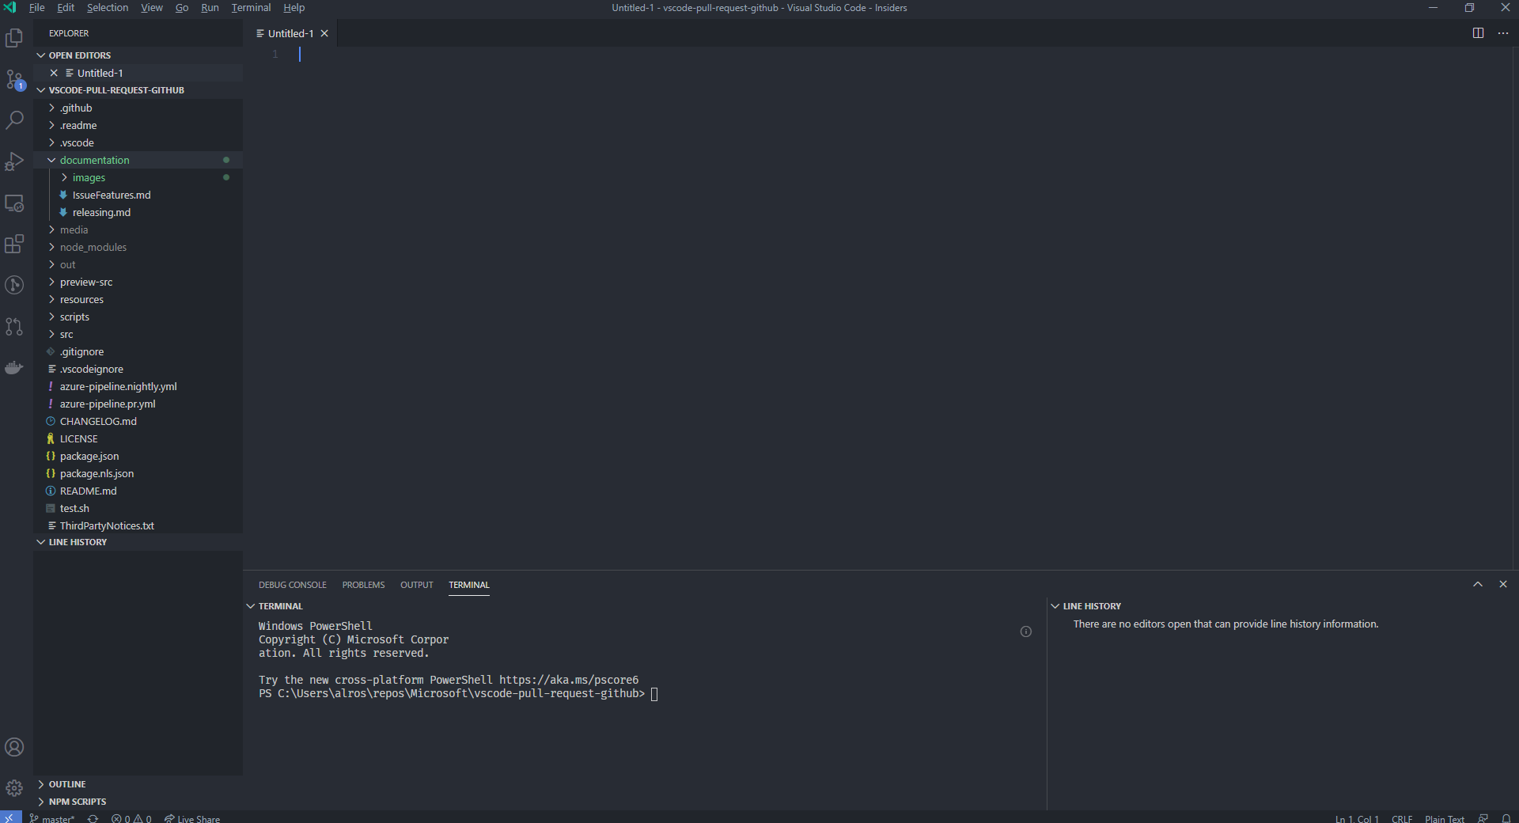This screenshot has width=1519, height=823.
Task: Select the GitHub Pull Requests sidebar icon
Action: (14, 327)
